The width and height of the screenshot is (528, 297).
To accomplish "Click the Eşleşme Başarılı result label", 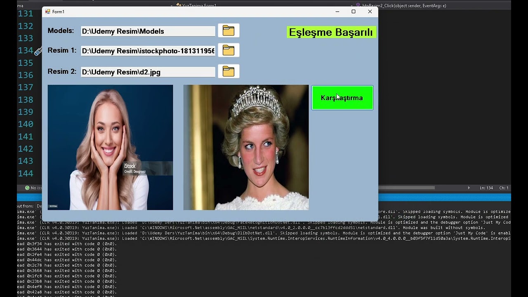I will (331, 32).
